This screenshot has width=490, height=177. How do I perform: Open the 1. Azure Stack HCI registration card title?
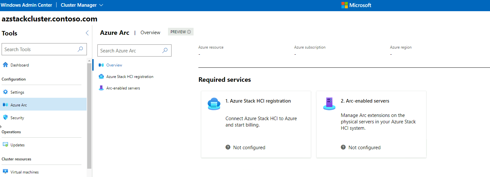pyautogui.click(x=258, y=101)
